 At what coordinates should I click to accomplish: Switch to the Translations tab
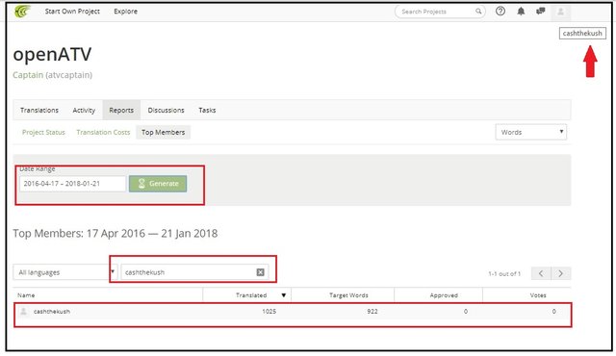pyautogui.click(x=39, y=111)
